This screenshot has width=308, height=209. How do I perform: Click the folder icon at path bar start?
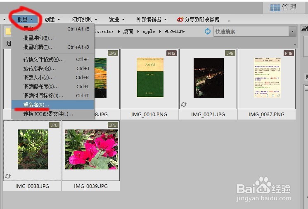tap(8, 32)
